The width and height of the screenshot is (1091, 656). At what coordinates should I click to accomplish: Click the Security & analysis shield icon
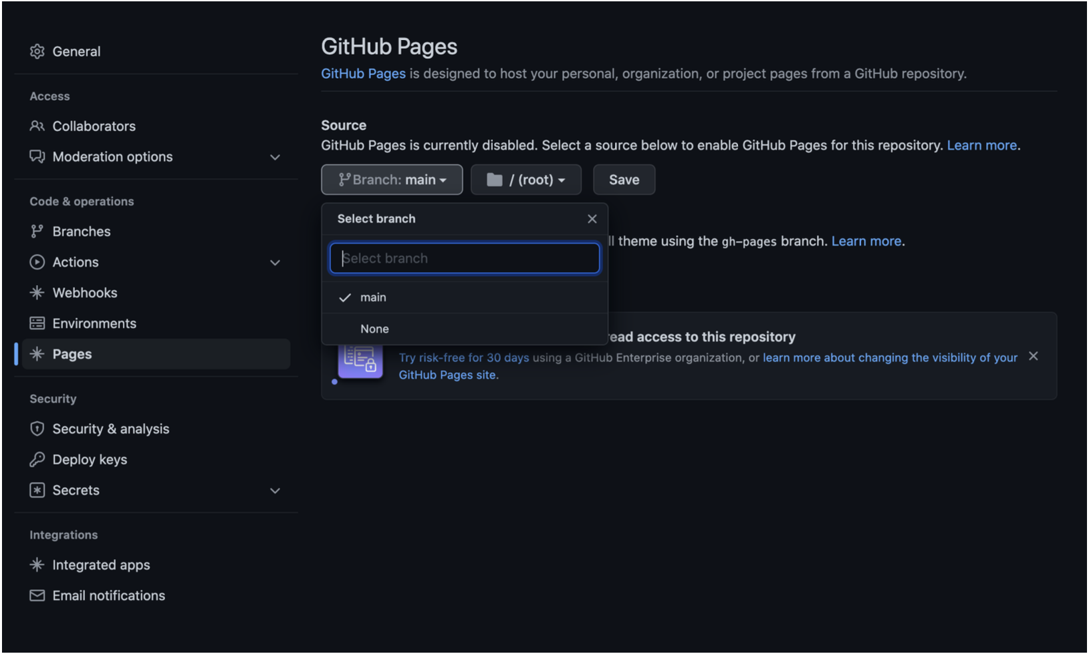click(37, 430)
